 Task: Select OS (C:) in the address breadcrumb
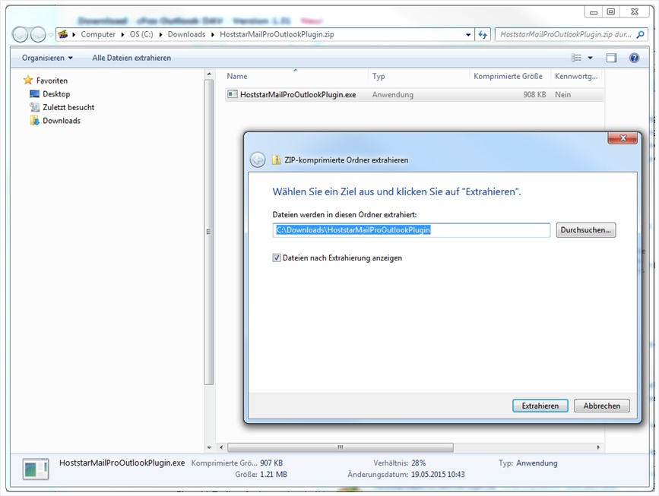141,34
